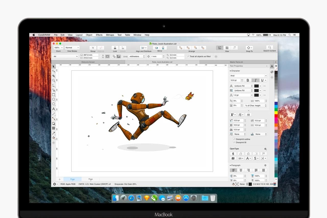Pick red from the color palette
Screen dimensions: 327x218
(275, 116)
